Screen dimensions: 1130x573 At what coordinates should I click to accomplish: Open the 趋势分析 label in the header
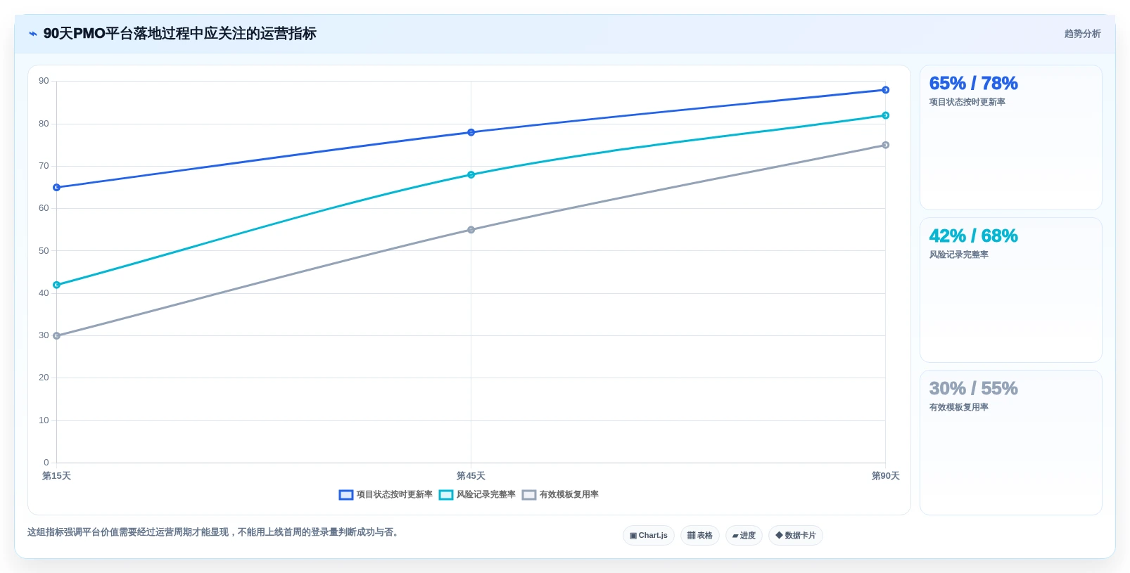coord(1082,34)
